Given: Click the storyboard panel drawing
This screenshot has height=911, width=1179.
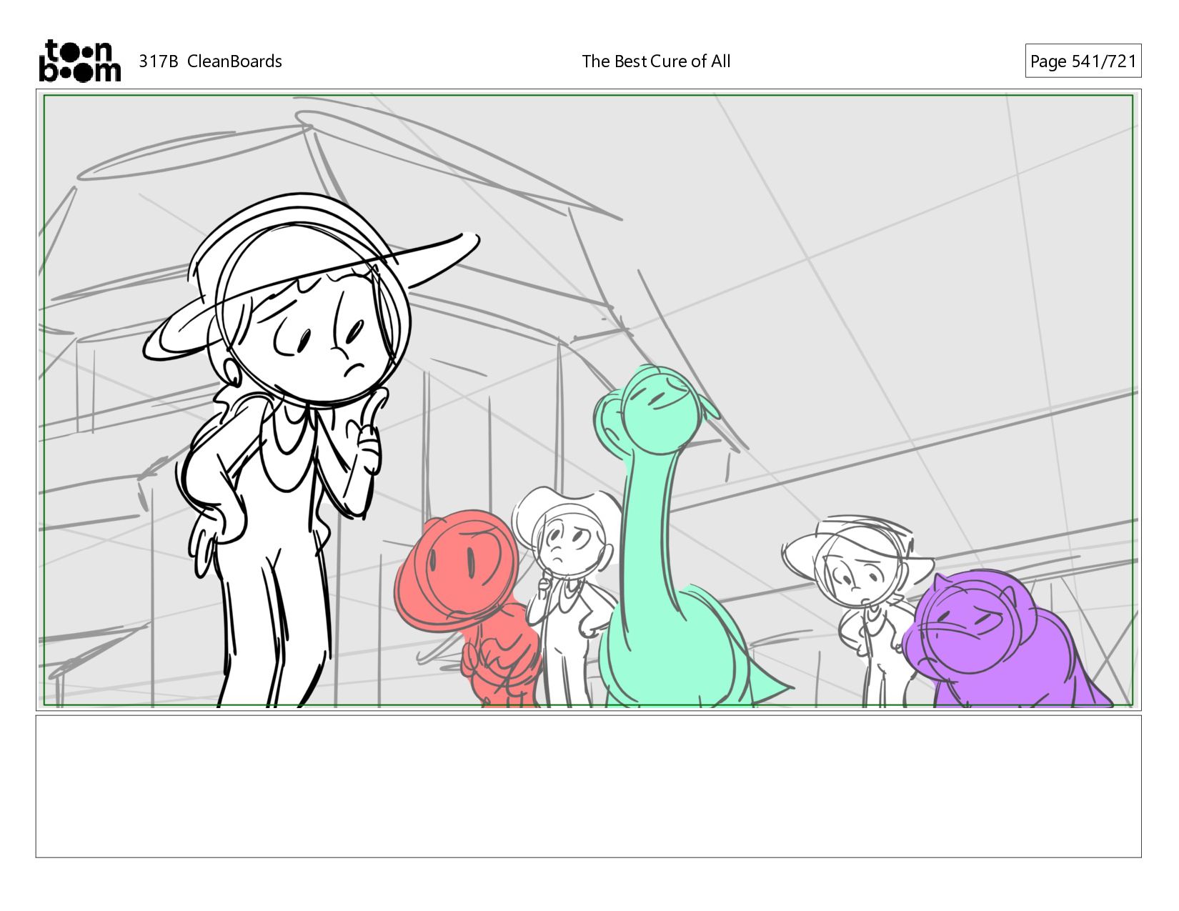Looking at the screenshot, I should pyautogui.click(x=589, y=400).
